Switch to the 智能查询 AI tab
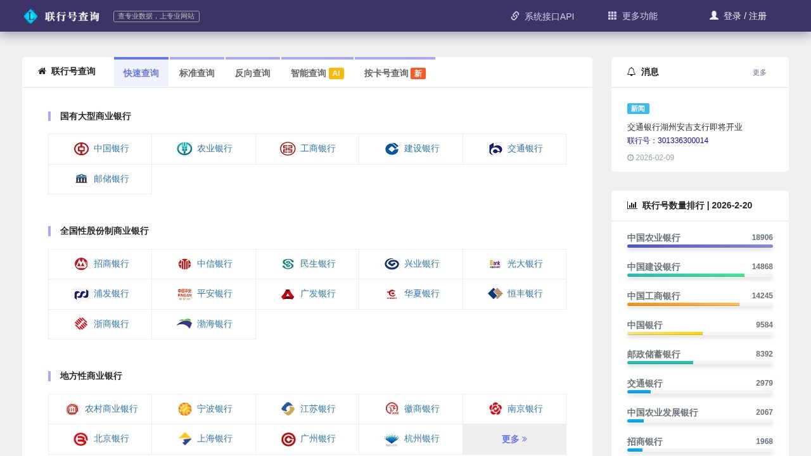Image resolution: width=811 pixels, height=456 pixels. [x=317, y=73]
